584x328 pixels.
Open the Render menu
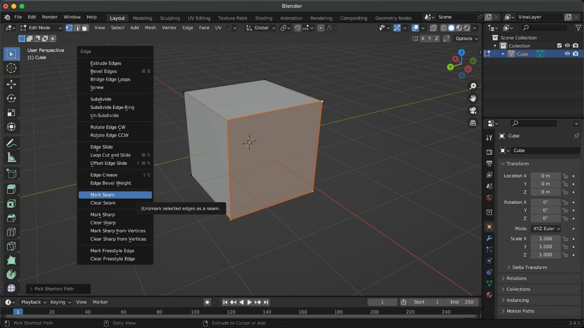point(50,17)
